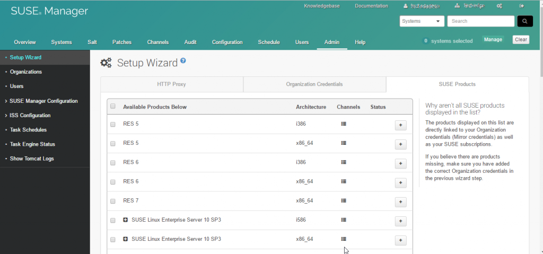Open the Knowledgebase link
The image size is (543, 254).
click(321, 6)
